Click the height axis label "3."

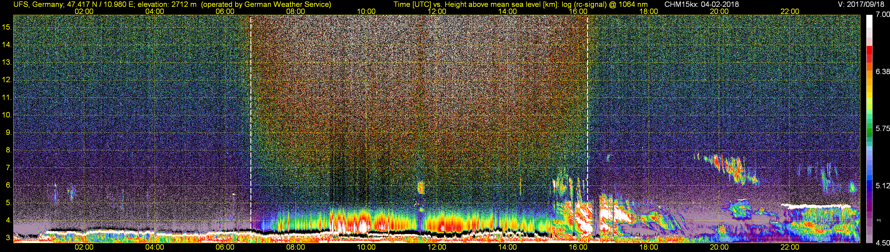(x=9, y=238)
